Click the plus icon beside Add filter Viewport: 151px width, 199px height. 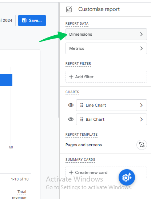[71, 77]
